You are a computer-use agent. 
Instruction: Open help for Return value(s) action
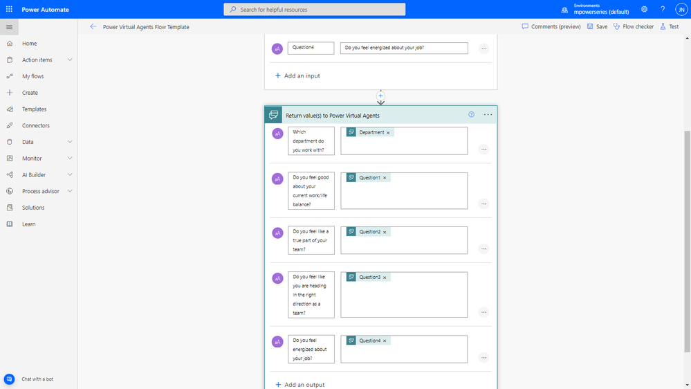(471, 115)
